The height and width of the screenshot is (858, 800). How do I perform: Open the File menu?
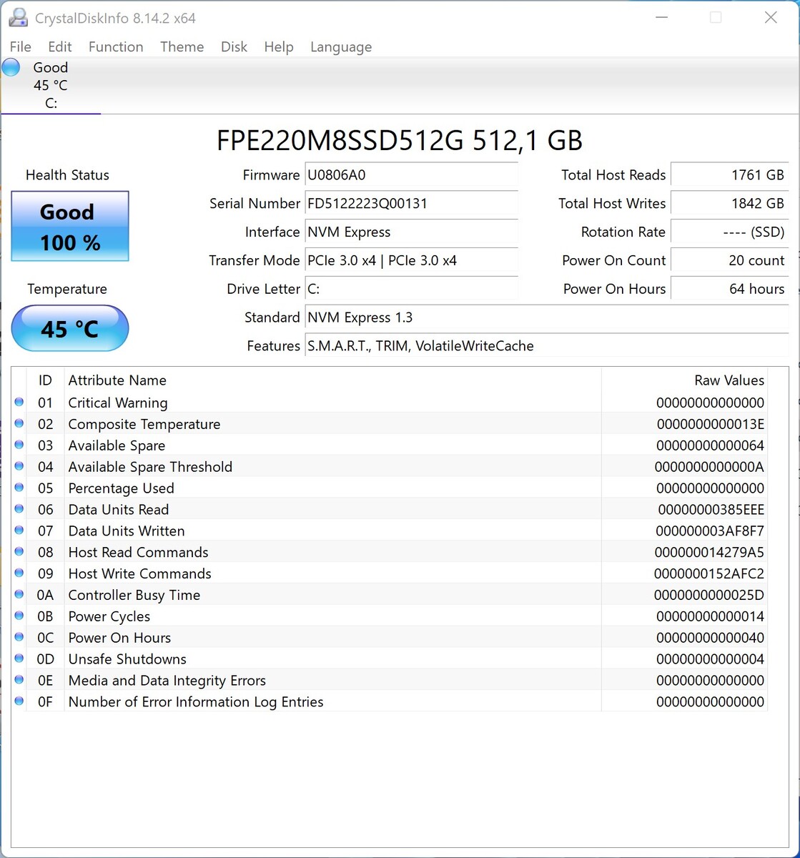(20, 46)
